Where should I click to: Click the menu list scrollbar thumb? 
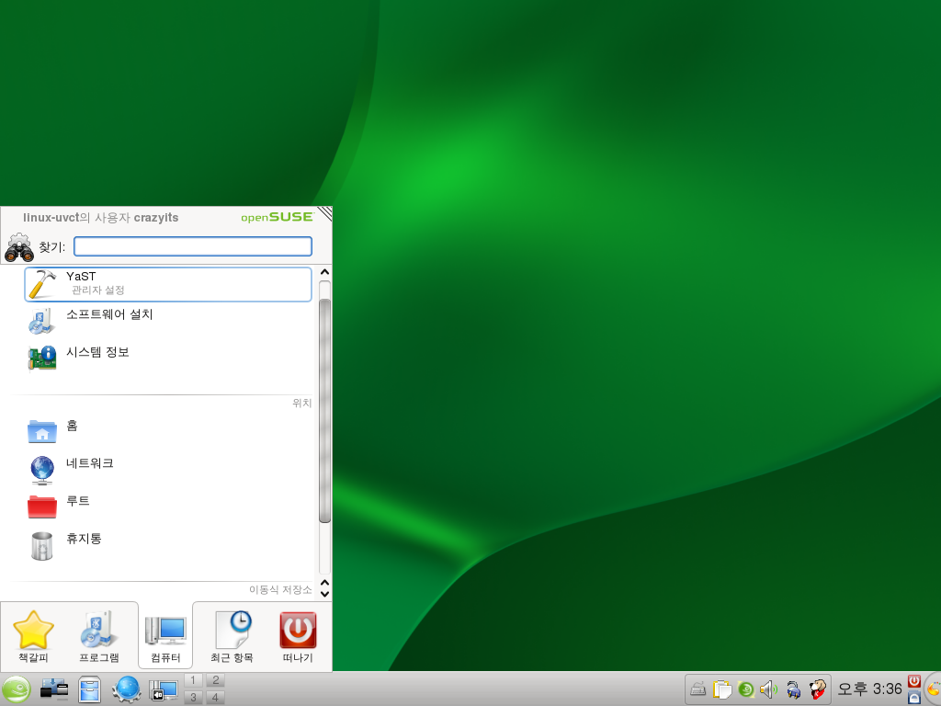click(x=324, y=410)
